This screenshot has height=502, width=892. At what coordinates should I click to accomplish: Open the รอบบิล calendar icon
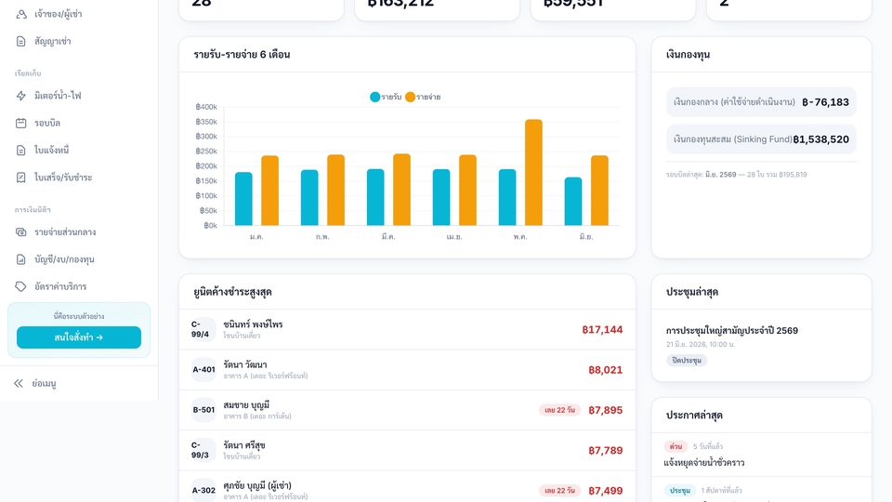[21, 123]
